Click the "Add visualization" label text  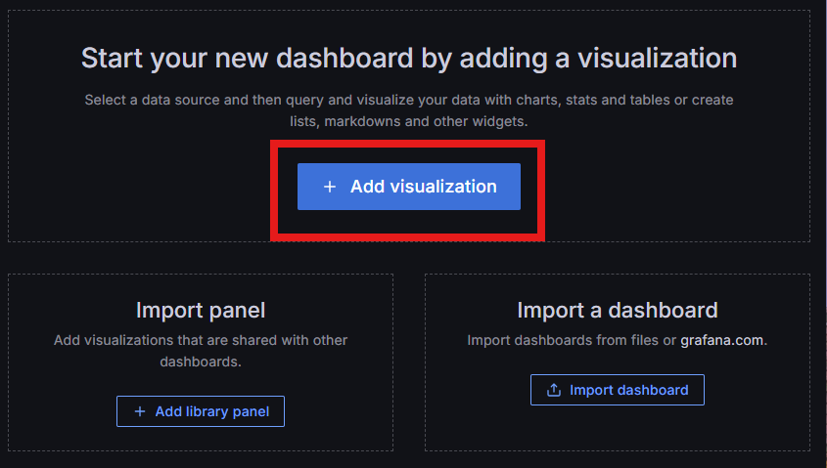423,187
